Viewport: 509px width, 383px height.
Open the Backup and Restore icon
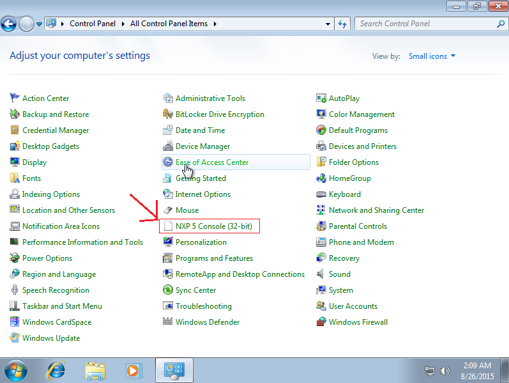15,114
